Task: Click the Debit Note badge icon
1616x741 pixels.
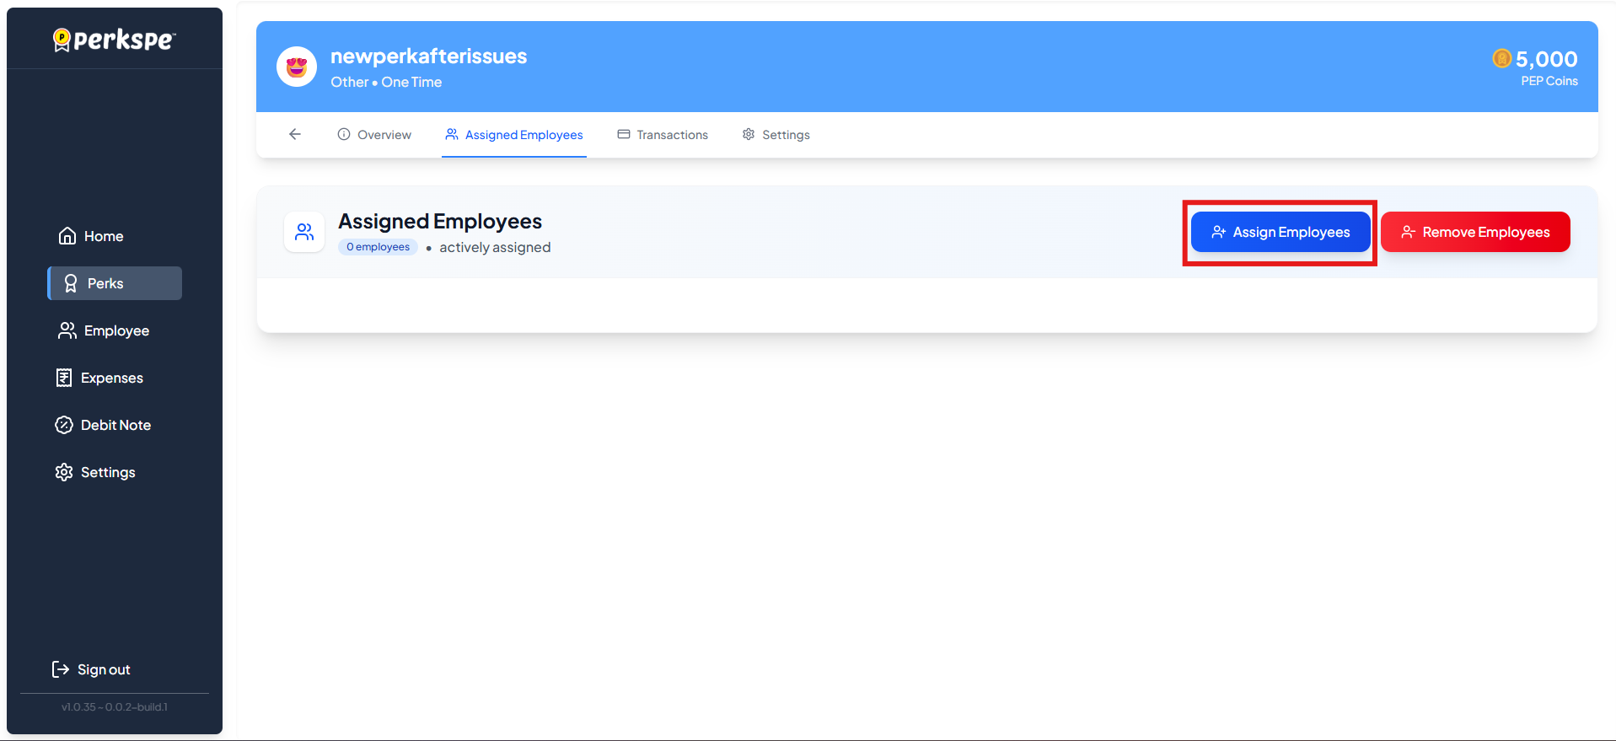Action: pyautogui.click(x=64, y=425)
